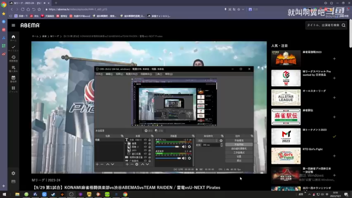Click the Mリーグ breadcrumb link

[55, 36]
